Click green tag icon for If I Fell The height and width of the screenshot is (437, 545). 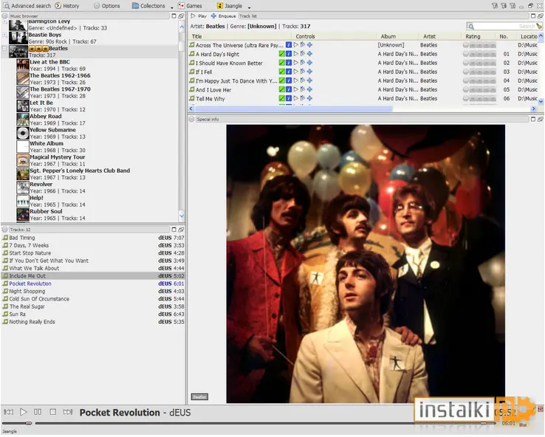pos(282,72)
